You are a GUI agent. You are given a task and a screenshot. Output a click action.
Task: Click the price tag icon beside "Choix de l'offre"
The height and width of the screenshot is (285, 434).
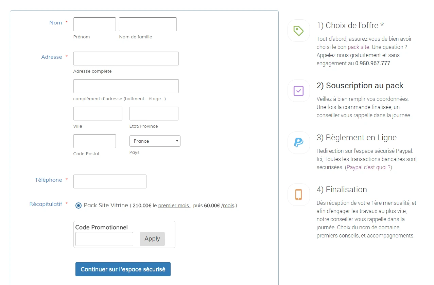click(x=298, y=31)
